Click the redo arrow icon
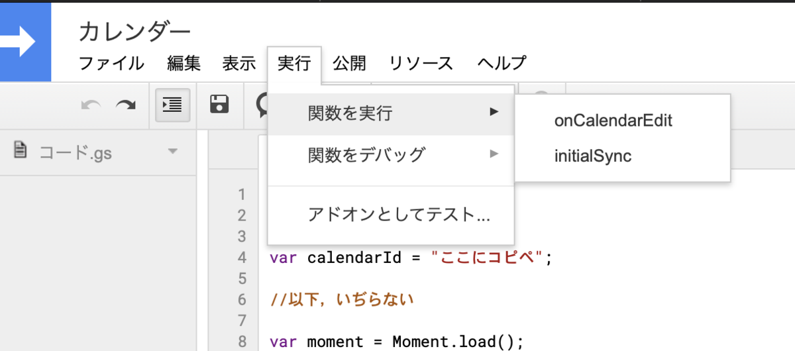The width and height of the screenshot is (795, 351). (x=125, y=105)
